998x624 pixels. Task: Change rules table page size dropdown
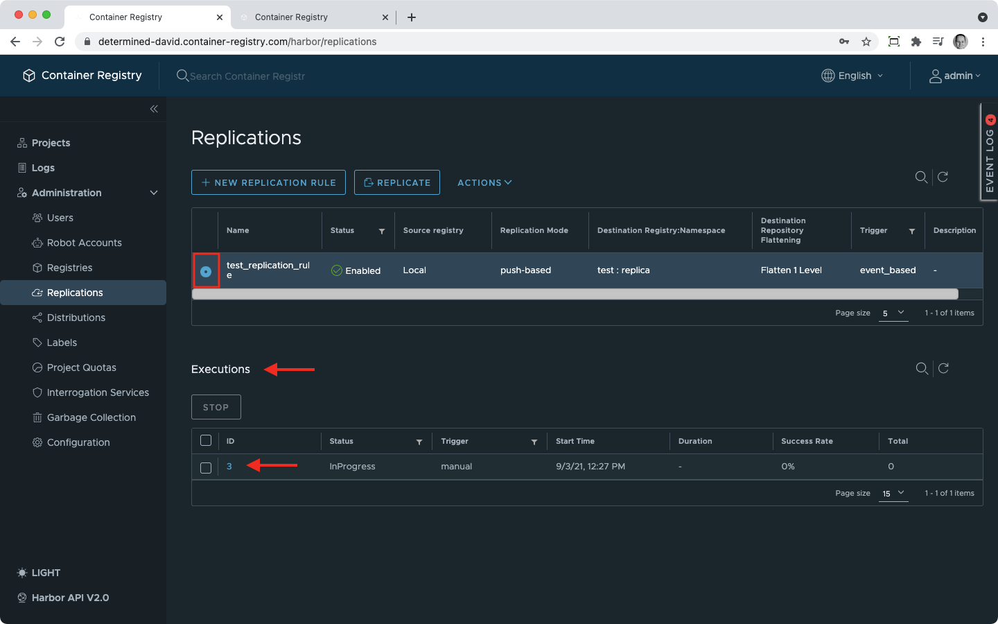[893, 313]
